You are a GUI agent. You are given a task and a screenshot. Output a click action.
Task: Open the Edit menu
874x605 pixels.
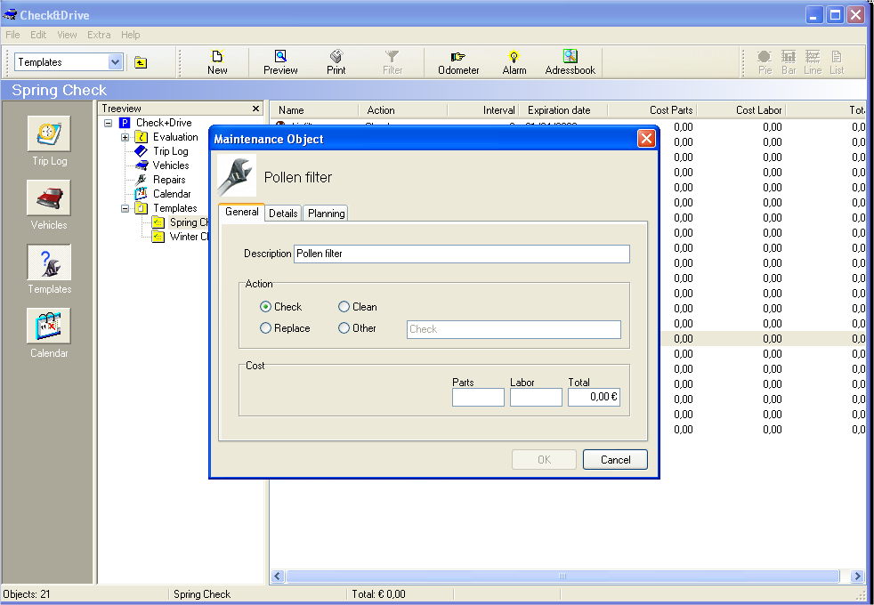38,35
